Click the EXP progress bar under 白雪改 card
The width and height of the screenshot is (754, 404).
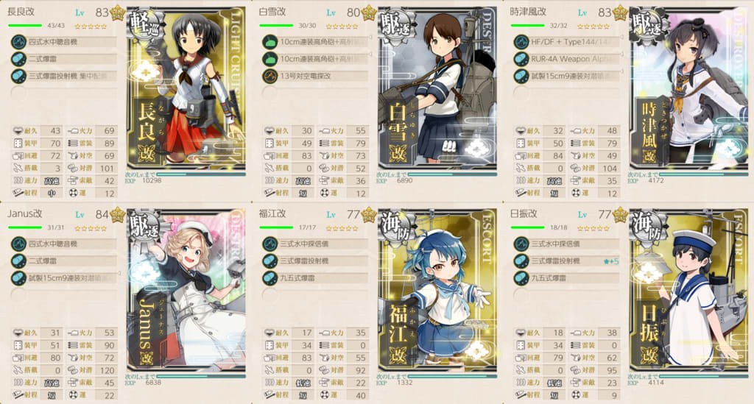[452, 174]
